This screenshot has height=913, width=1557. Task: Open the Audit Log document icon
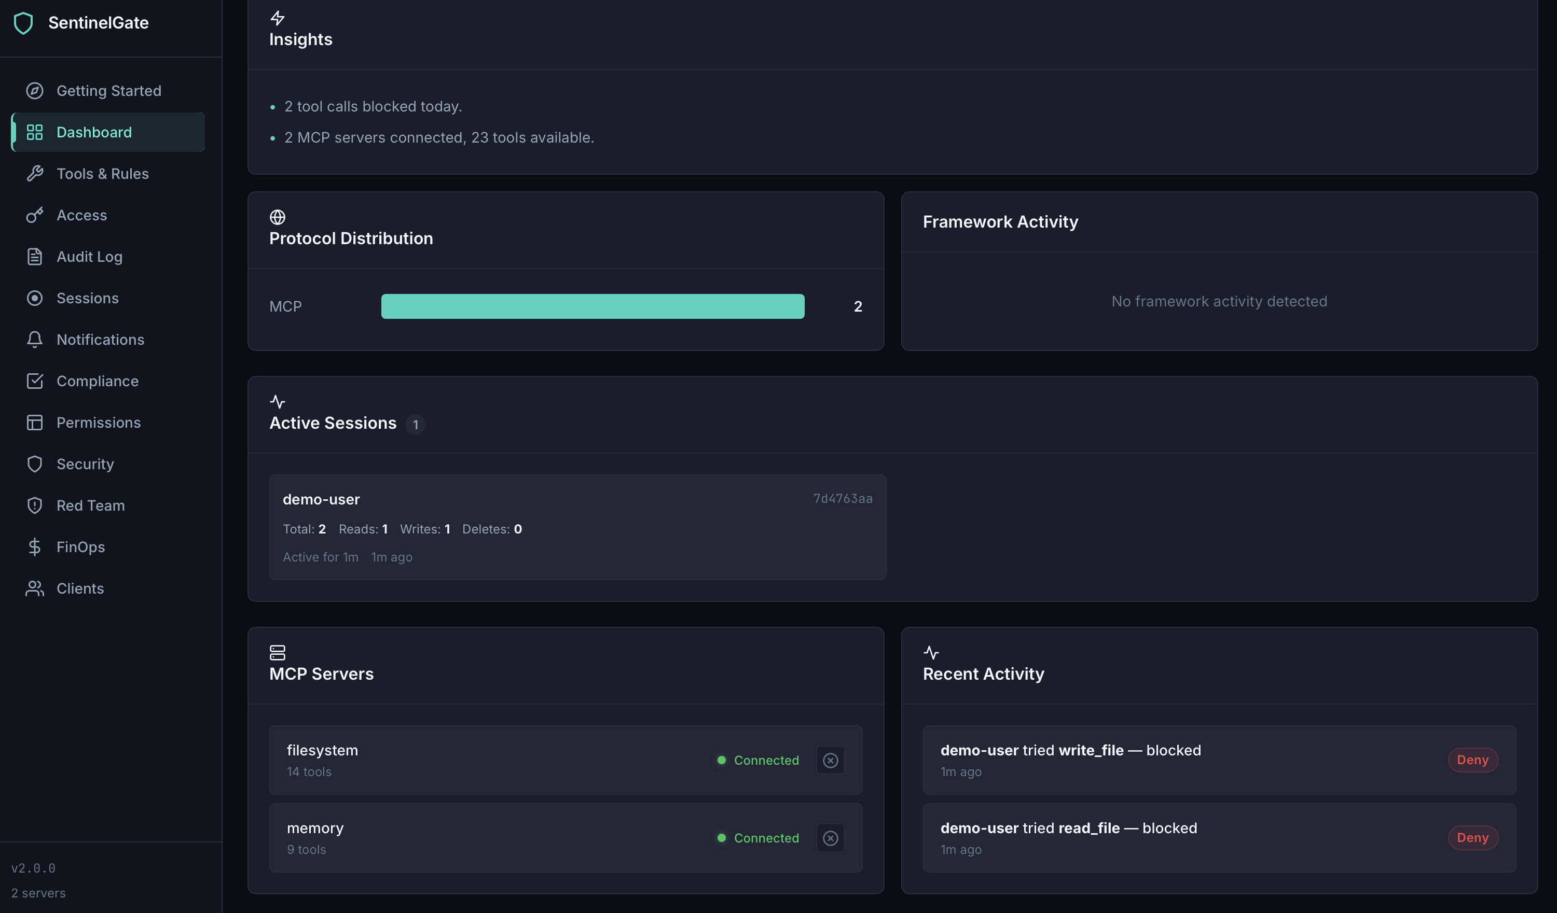click(35, 257)
